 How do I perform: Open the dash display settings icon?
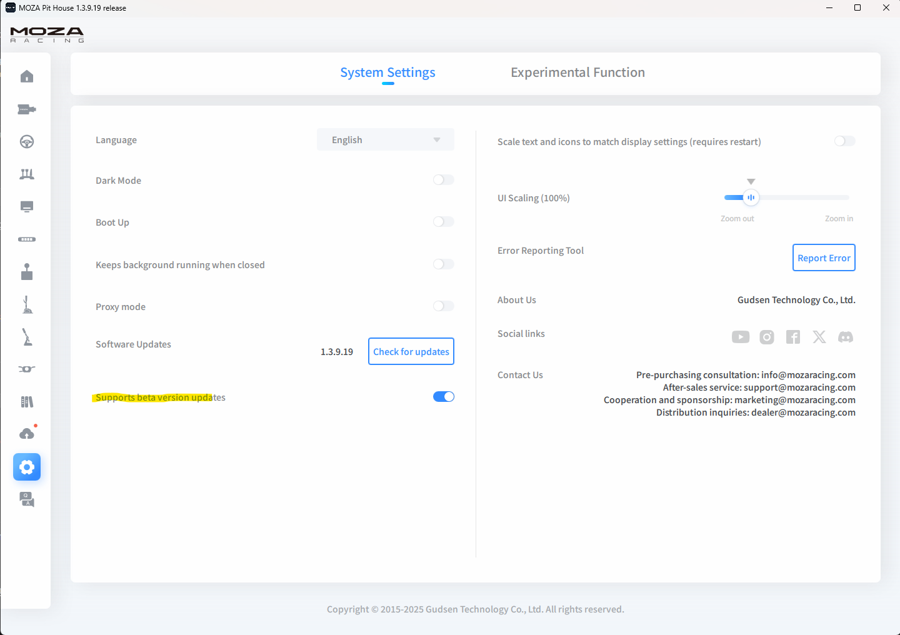coord(27,207)
